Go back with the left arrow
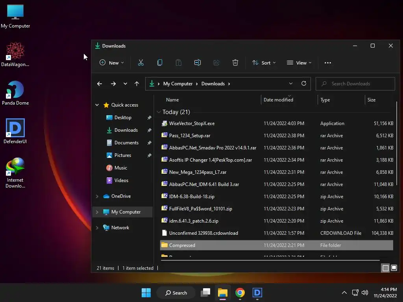 point(100,84)
